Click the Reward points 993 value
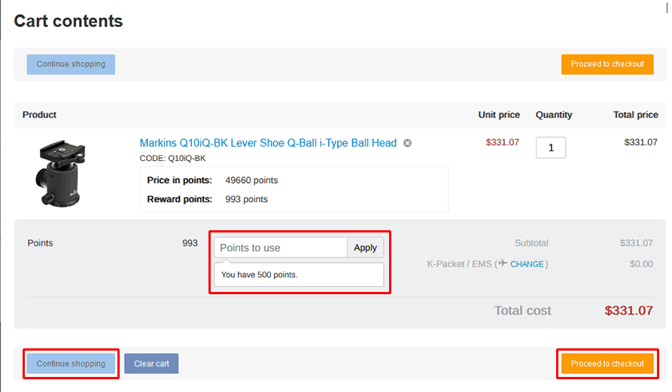 (246, 199)
